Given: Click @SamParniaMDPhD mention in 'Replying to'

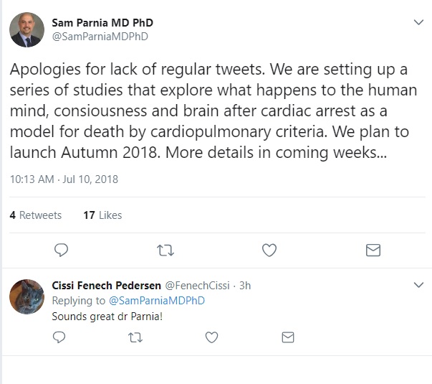Looking at the screenshot, I should point(156,301).
